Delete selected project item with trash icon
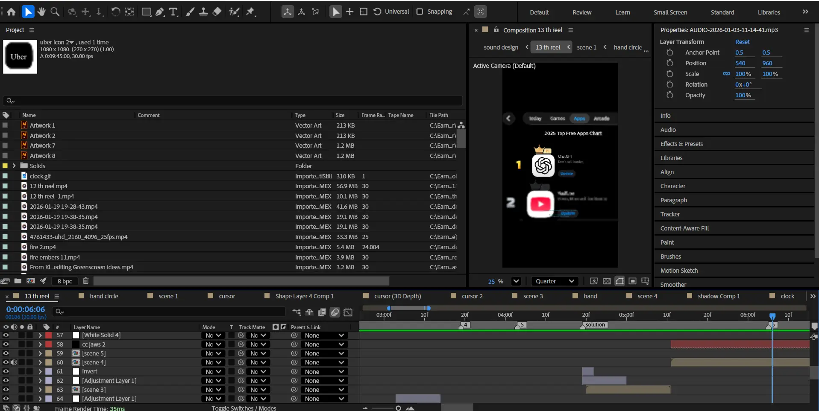819x411 pixels. point(85,281)
